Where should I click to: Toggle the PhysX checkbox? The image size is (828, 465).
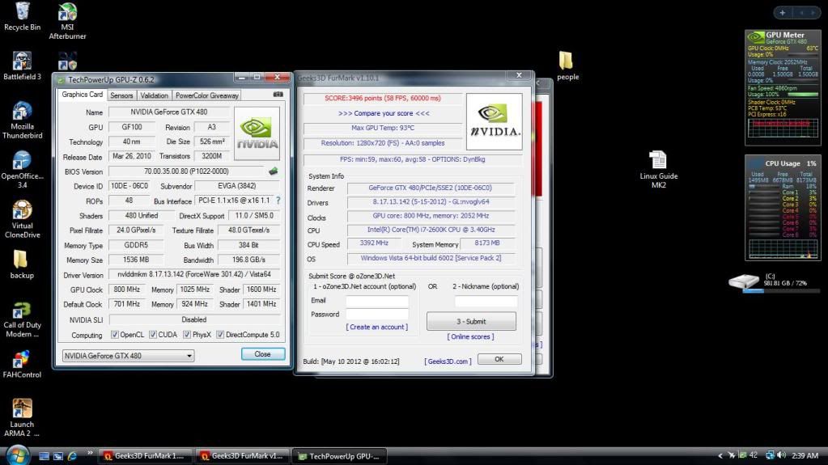[x=187, y=335]
